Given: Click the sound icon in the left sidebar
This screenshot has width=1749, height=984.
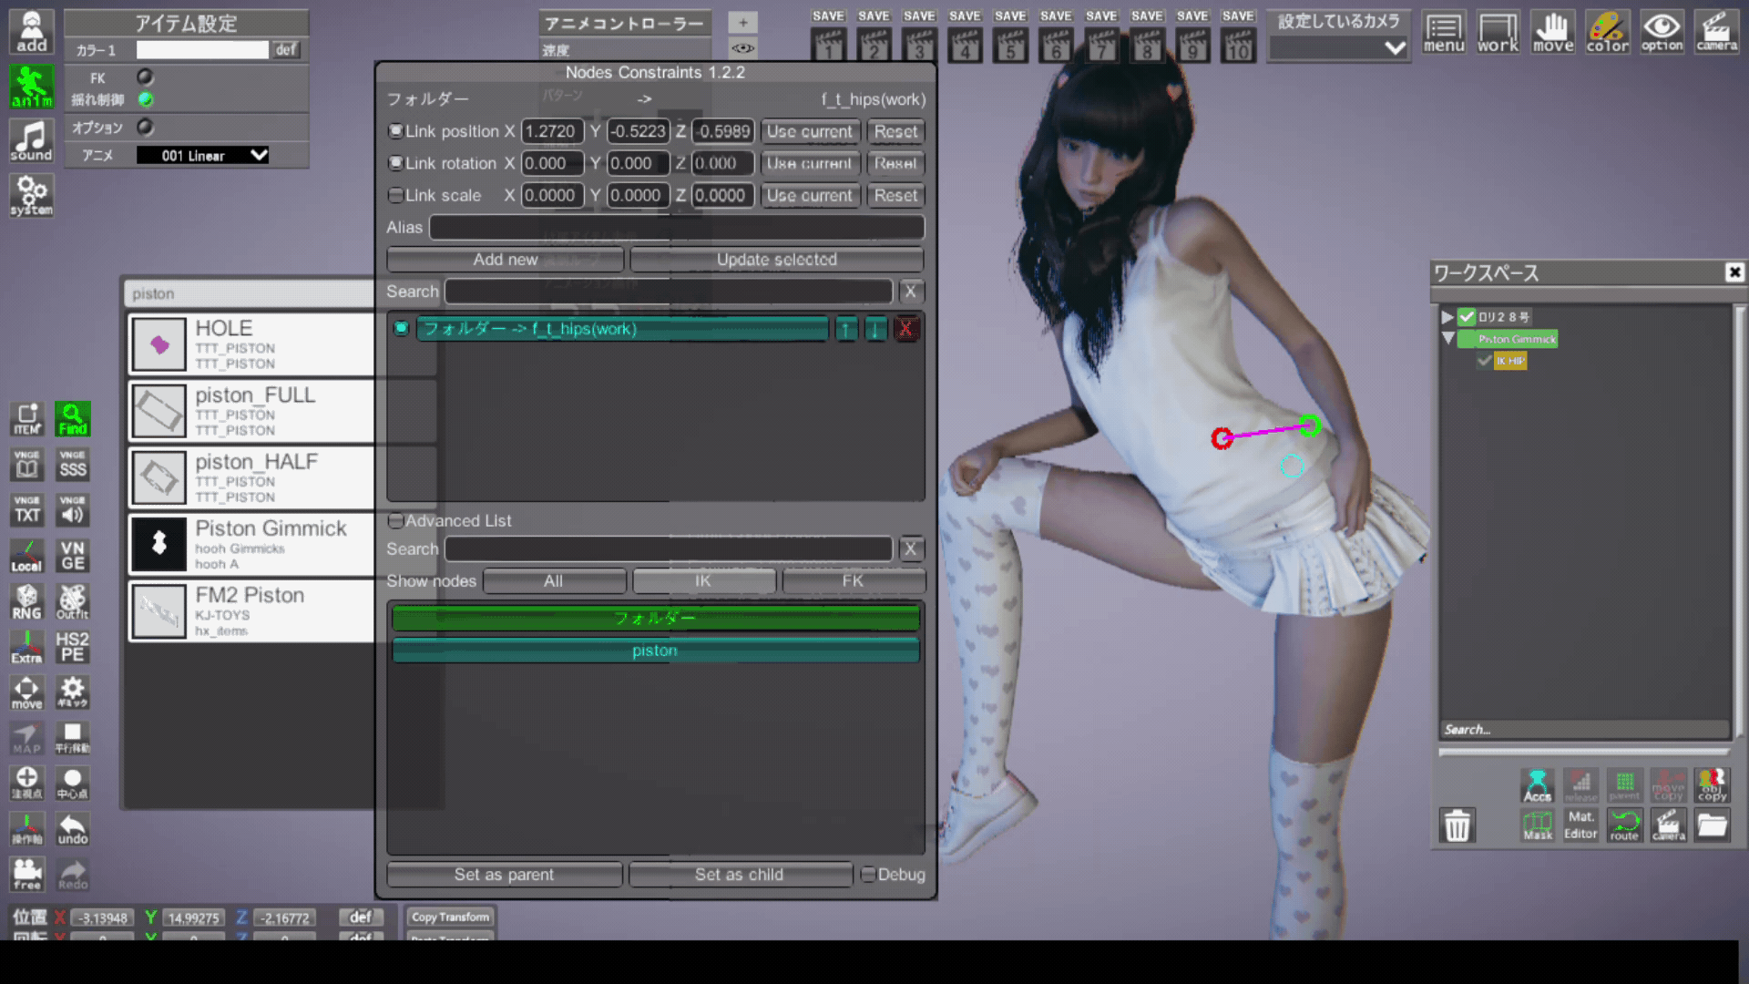Looking at the screenshot, I should tap(31, 141).
